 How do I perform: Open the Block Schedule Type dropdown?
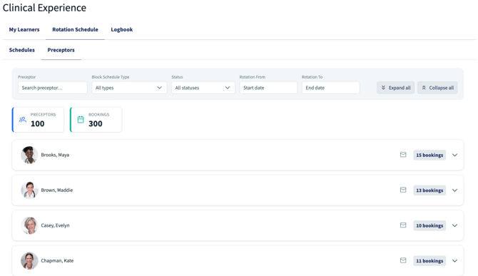point(129,88)
